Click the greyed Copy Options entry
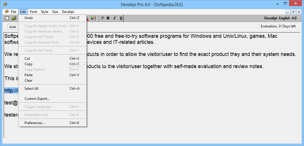Image resolution: width=304 pixels, height=146 pixels. click(x=52, y=70)
